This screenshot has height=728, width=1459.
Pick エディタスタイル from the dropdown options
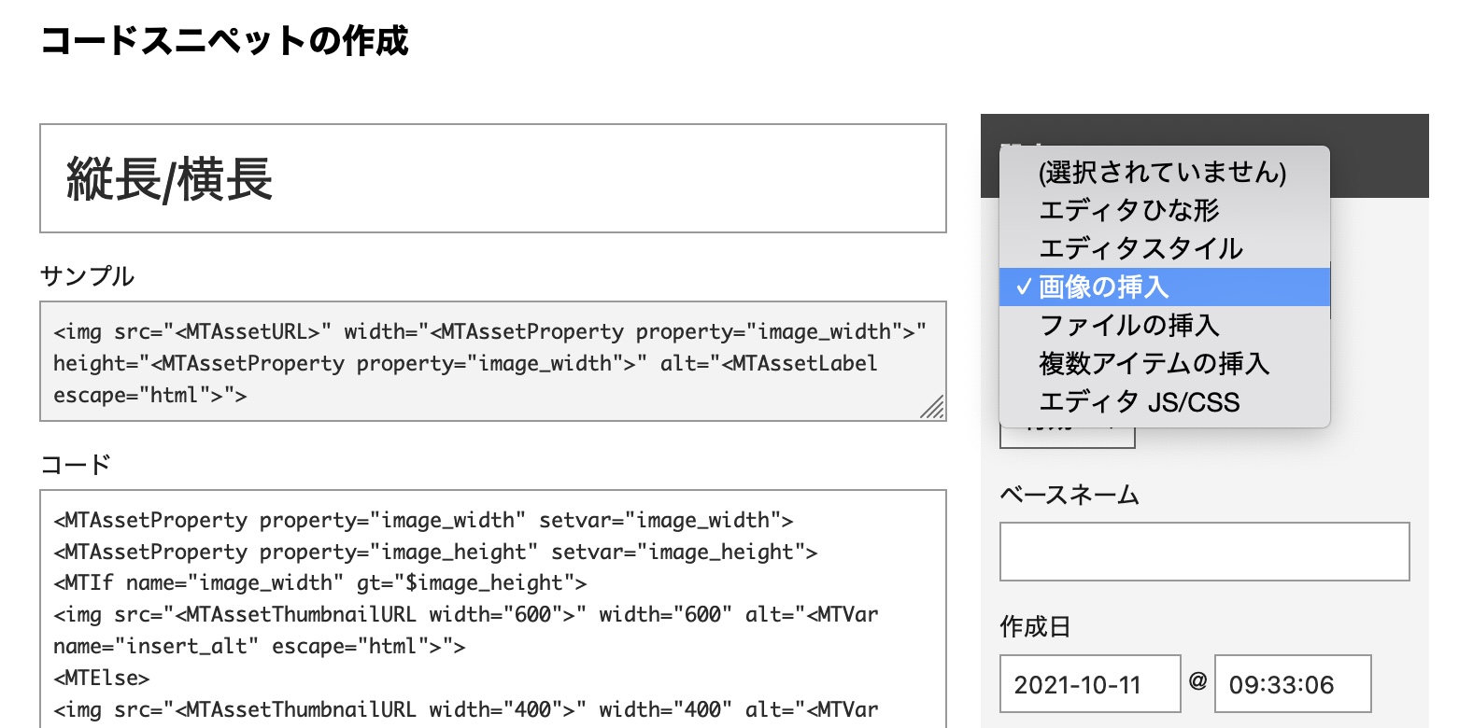1138,249
